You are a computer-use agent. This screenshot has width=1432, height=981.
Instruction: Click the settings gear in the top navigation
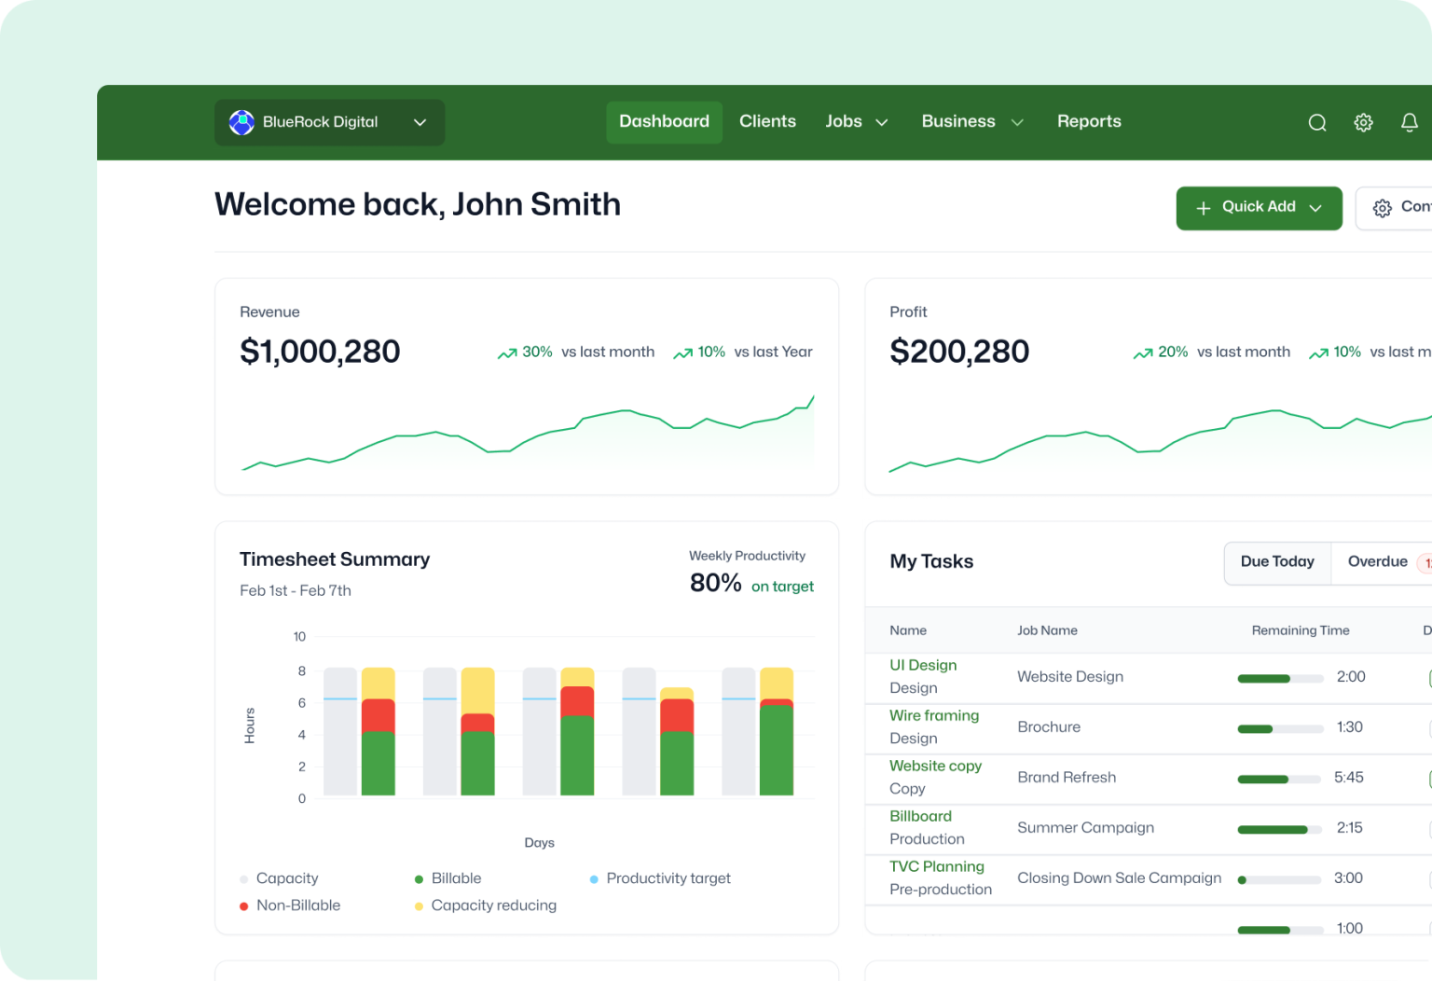(x=1363, y=122)
